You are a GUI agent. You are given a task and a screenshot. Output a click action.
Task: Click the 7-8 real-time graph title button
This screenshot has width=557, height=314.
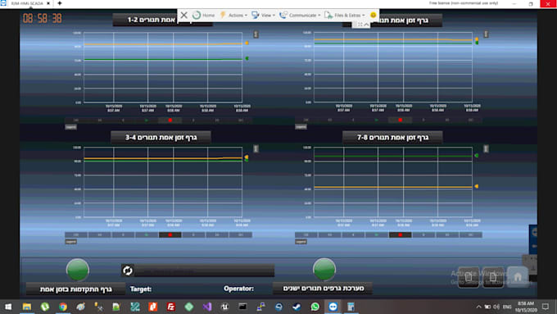click(x=392, y=137)
